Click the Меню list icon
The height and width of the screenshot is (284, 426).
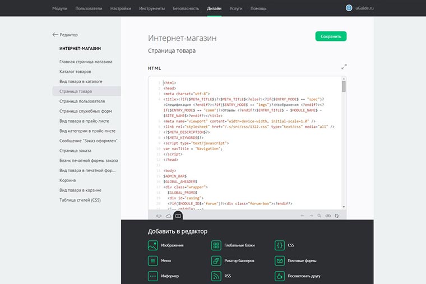click(x=152, y=261)
